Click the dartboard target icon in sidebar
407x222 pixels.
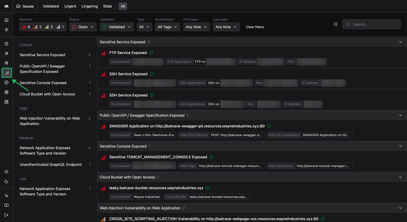(6, 92)
